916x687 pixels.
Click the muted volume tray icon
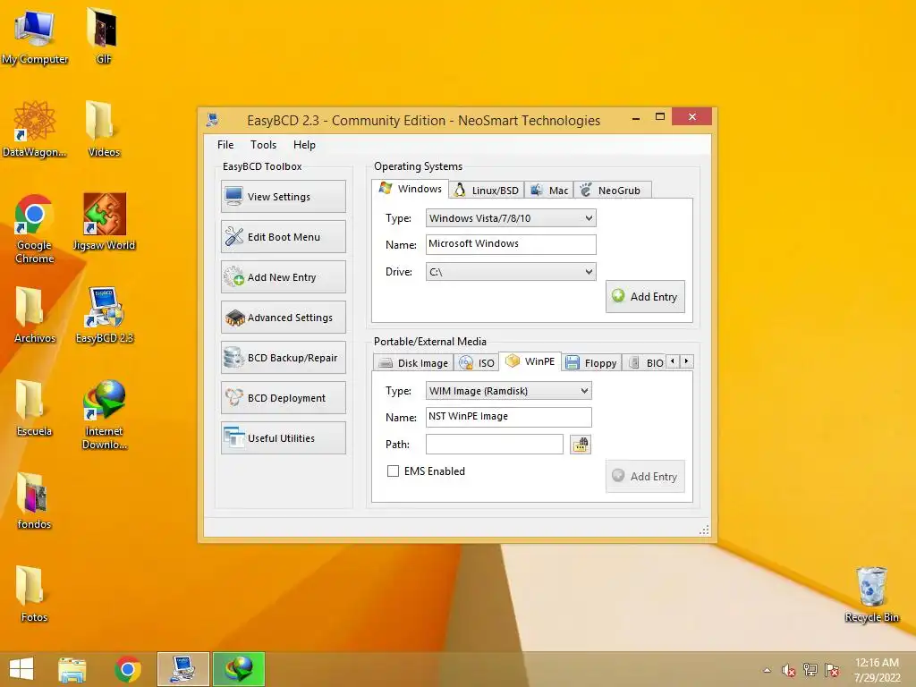click(x=789, y=670)
